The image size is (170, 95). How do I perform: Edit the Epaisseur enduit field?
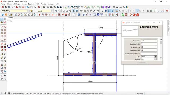tap(149, 44)
